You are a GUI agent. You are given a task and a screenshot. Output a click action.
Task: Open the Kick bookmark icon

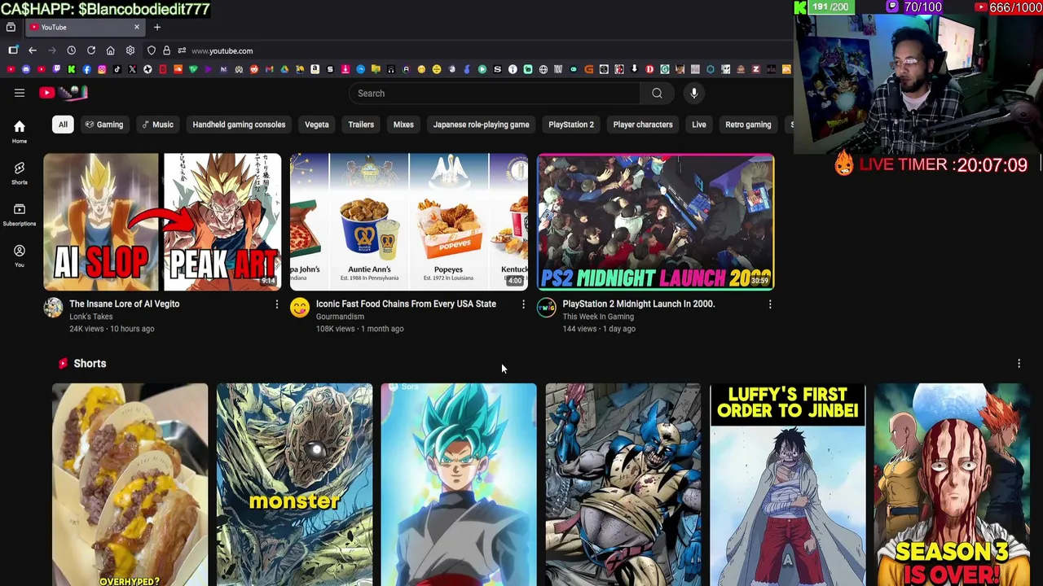pyautogui.click(x=72, y=69)
